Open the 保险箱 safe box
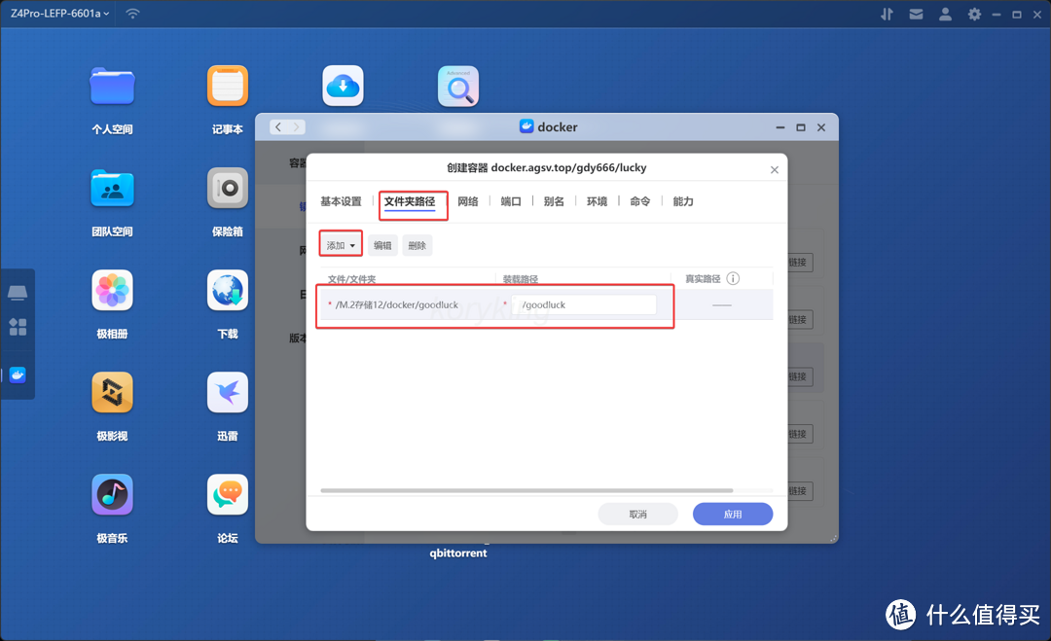1051x641 pixels. 227,188
